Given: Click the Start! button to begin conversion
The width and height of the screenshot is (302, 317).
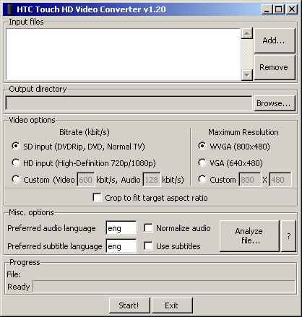Looking at the screenshot, I should click(x=129, y=305).
